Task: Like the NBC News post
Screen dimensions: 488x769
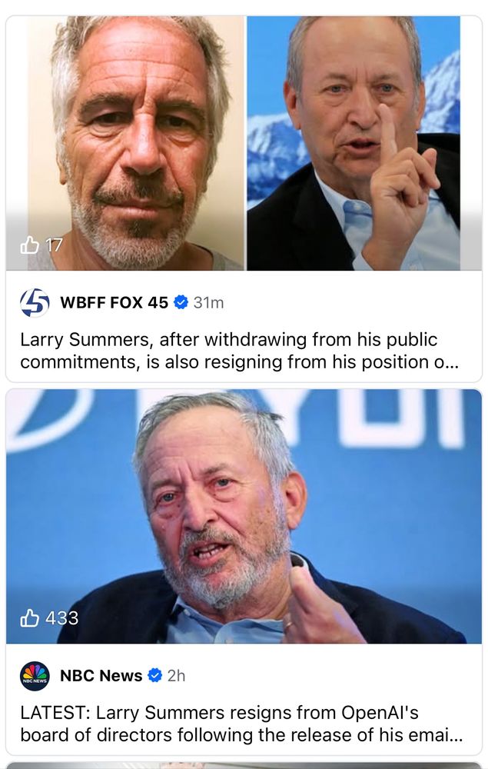Action: pos(29,618)
